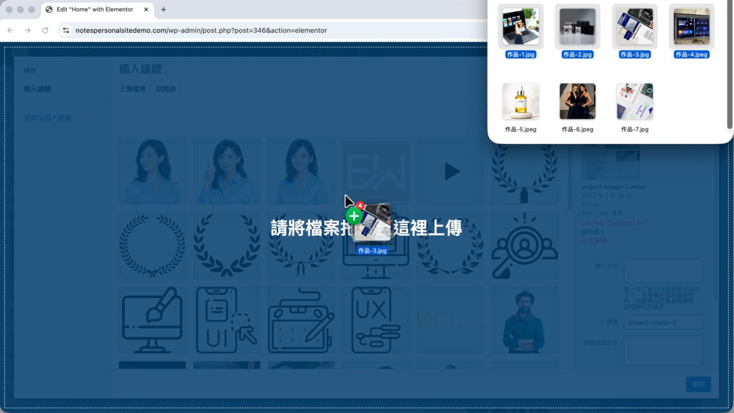This screenshot has width=734, height=413.
Task: Select the mobile UX flow icon image
Action: coord(376,320)
